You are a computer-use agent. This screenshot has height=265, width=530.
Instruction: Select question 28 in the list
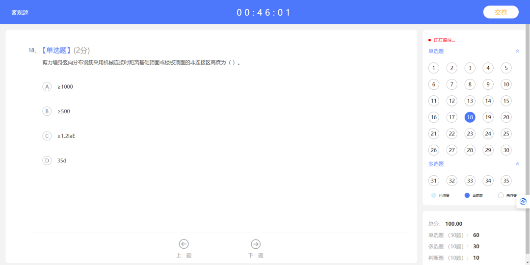[x=470, y=150]
